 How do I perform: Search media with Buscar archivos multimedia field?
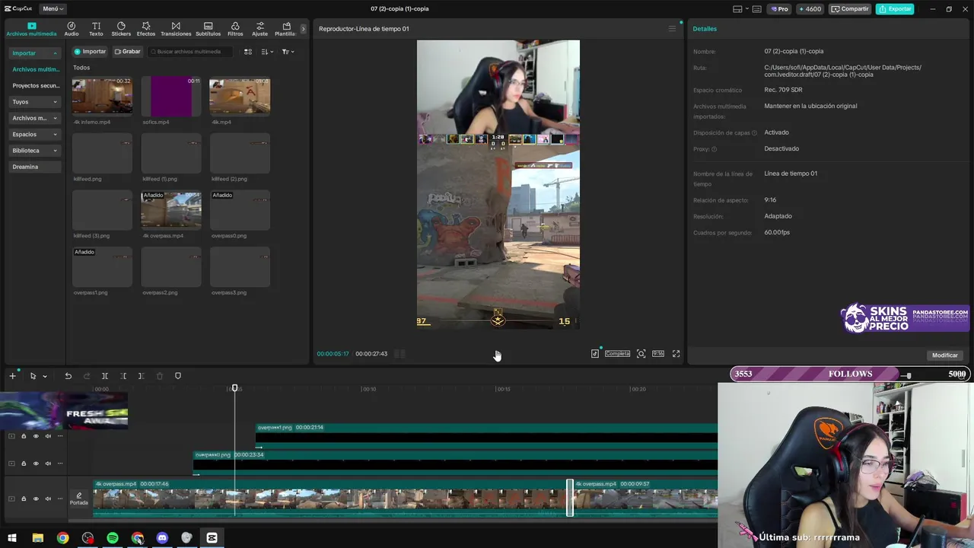(x=190, y=52)
